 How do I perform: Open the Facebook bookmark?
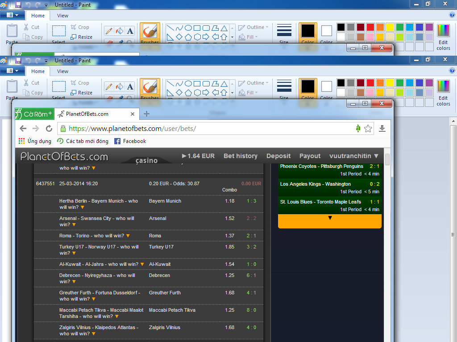click(130, 141)
